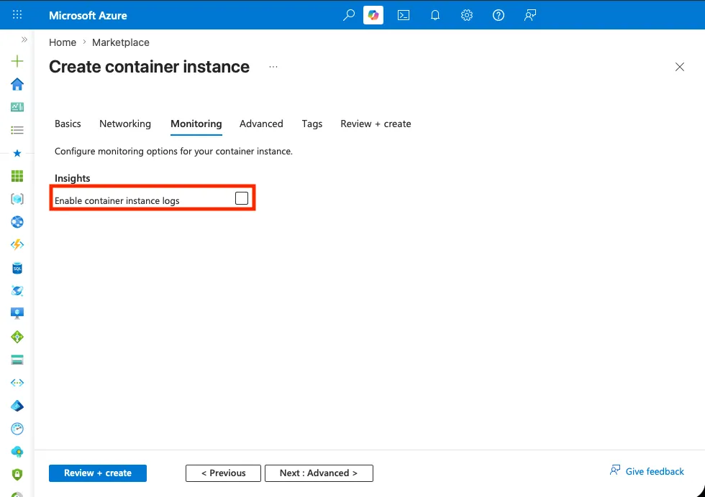
Task: Open the ellipsis more options next to title
Action: point(273,67)
